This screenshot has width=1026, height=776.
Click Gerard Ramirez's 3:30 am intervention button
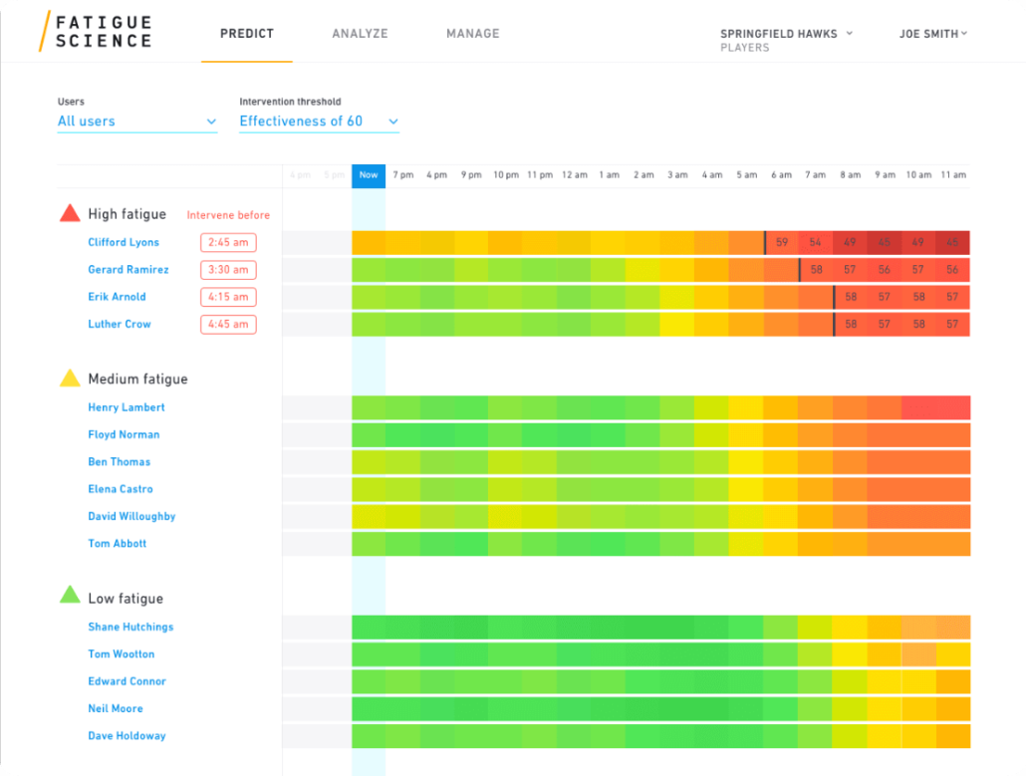[x=228, y=269]
